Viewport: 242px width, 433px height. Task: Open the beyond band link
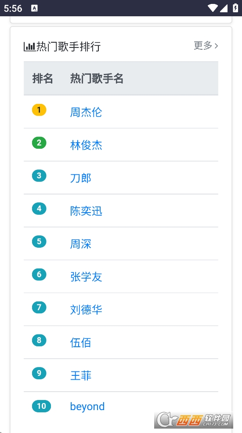click(87, 407)
